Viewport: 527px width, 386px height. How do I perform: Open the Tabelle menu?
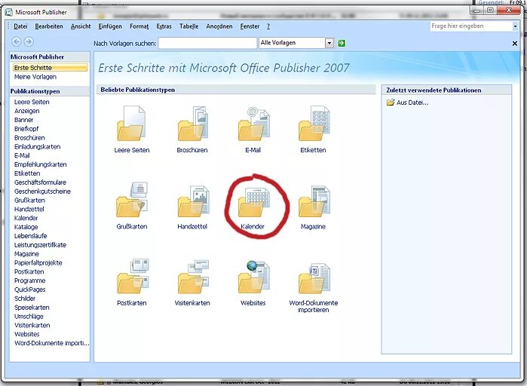[x=189, y=26]
